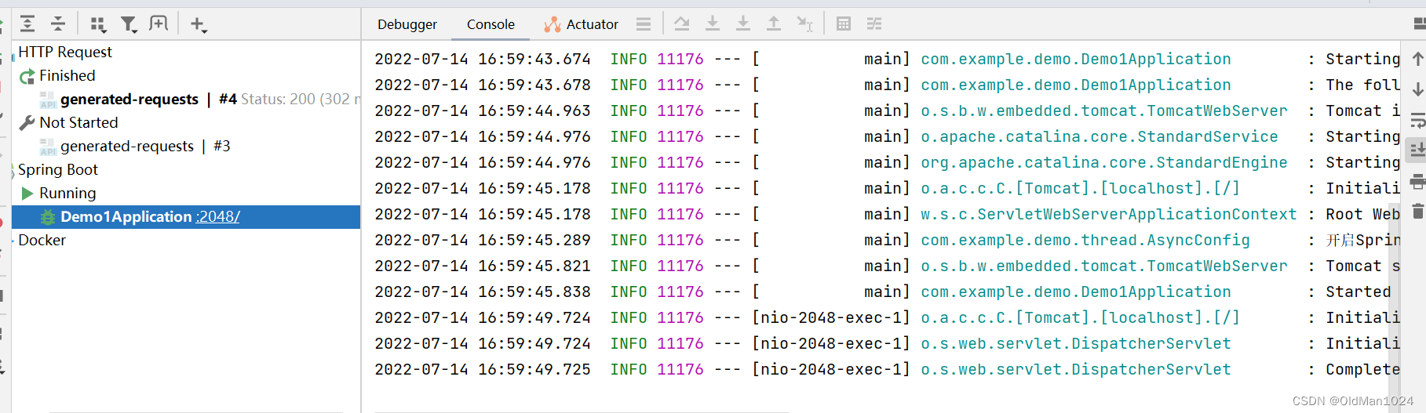The height and width of the screenshot is (413, 1426).
Task: Select the Running group node
Action: point(67,193)
